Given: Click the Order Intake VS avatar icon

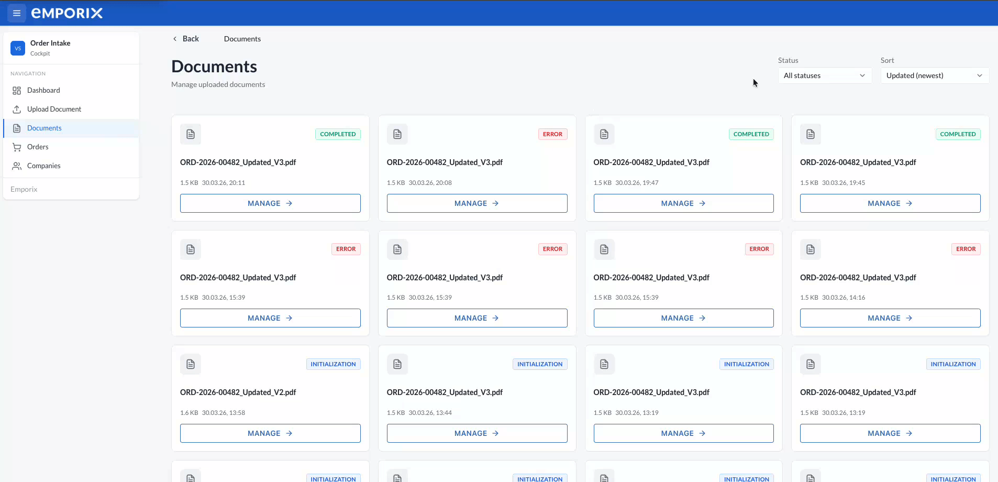Looking at the screenshot, I should pos(18,48).
